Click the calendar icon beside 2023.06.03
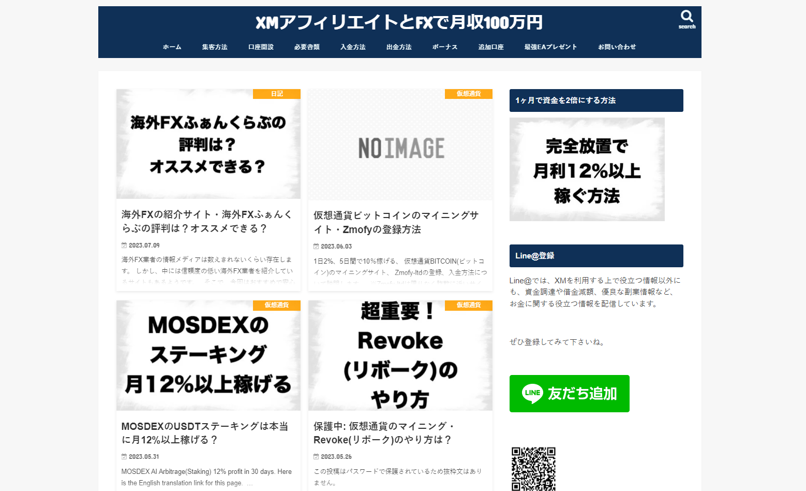Image resolution: width=806 pixels, height=491 pixels. point(316,246)
